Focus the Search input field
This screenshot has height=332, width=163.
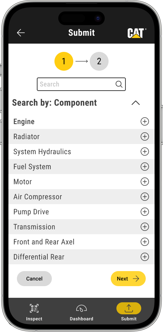click(81, 84)
